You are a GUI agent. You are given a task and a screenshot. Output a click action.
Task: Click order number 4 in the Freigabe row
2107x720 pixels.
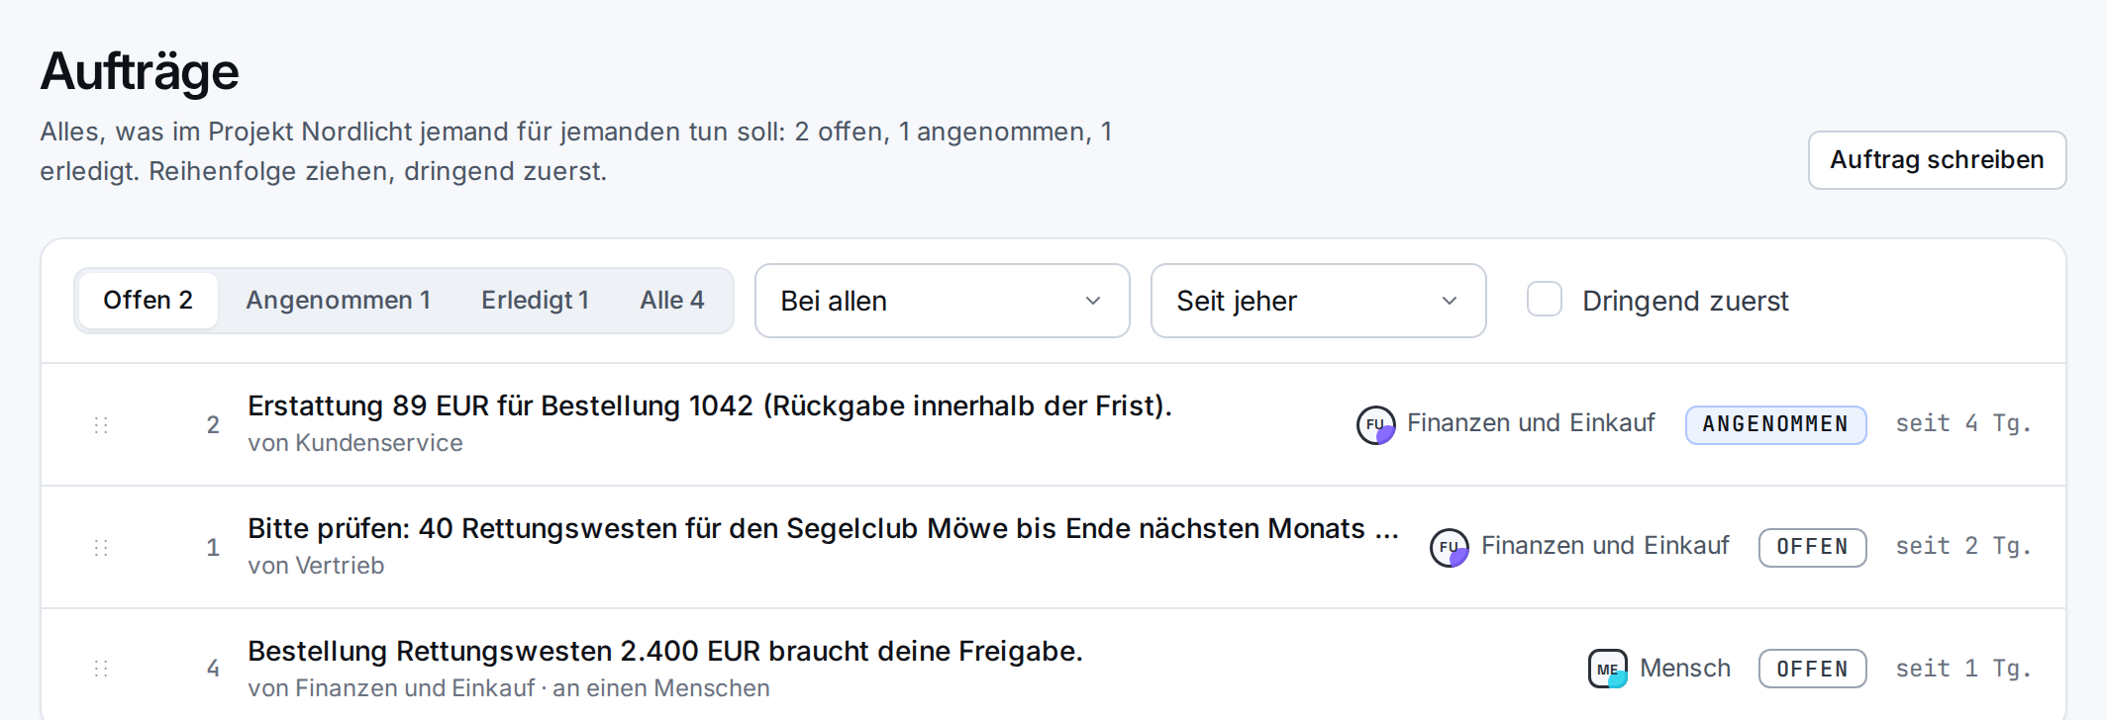click(x=213, y=669)
